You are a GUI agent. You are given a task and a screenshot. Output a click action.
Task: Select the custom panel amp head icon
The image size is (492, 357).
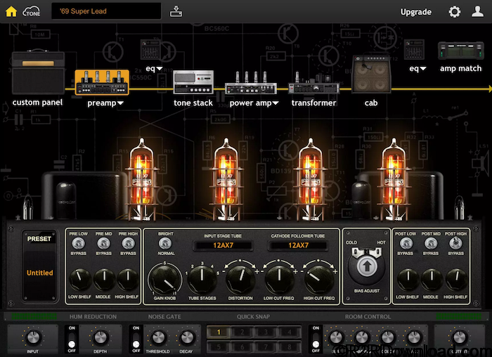pyautogui.click(x=38, y=73)
